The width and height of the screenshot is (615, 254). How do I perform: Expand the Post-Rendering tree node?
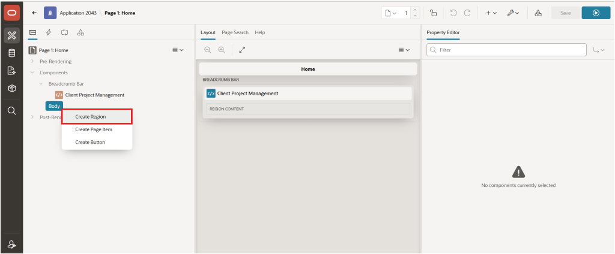click(32, 117)
